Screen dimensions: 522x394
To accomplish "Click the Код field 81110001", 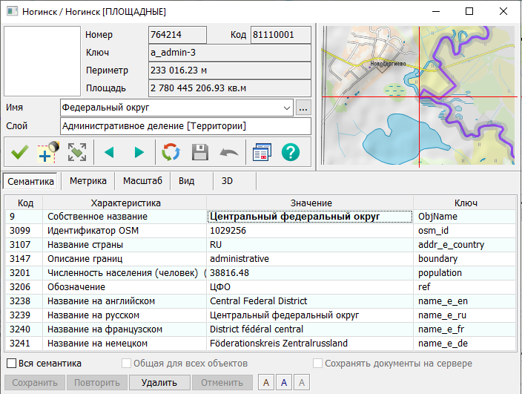I will (280, 35).
